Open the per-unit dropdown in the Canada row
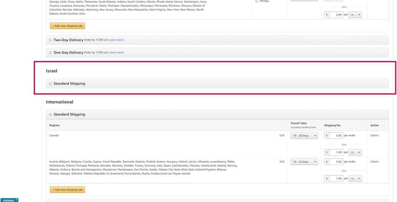Image resolution: width=397 pixels, height=202 pixels. click(356, 153)
